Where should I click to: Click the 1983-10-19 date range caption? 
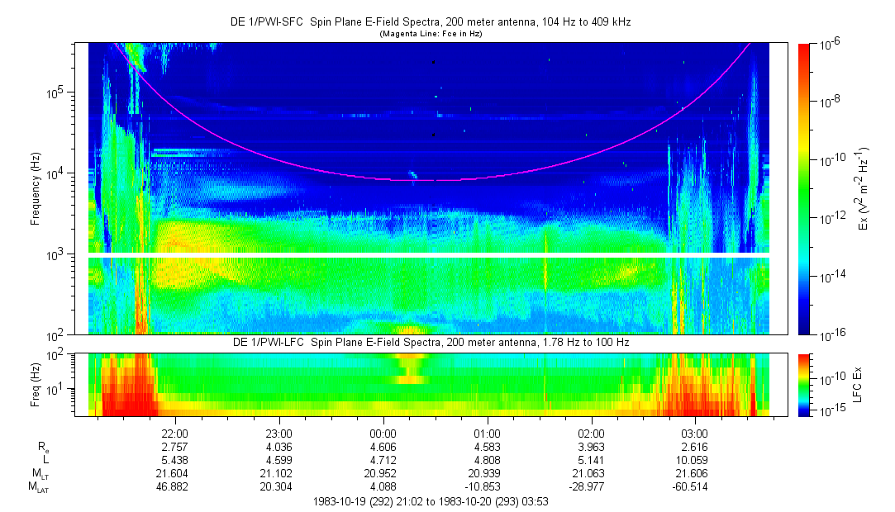click(x=430, y=501)
